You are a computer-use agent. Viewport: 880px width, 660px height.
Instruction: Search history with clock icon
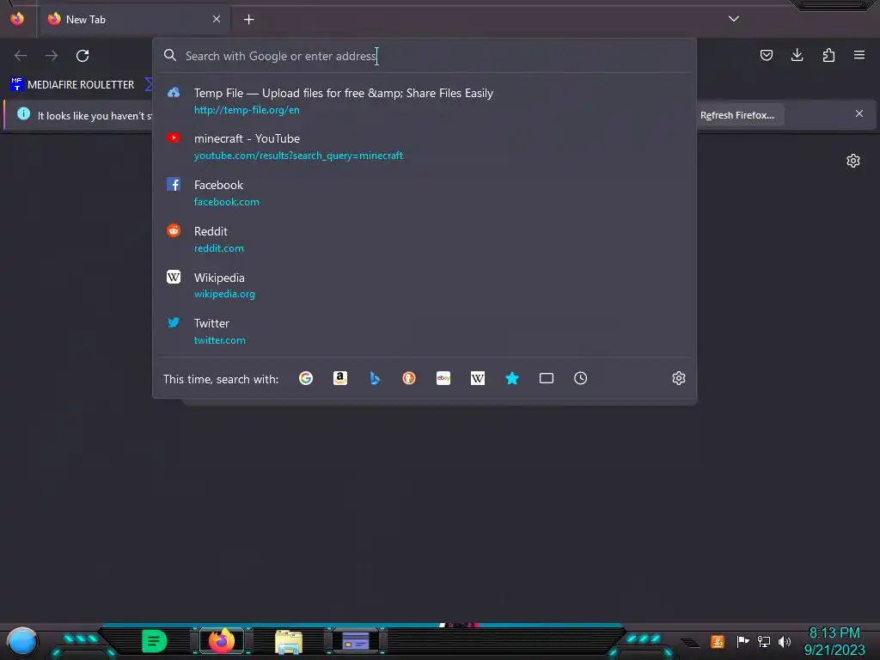[x=580, y=378]
